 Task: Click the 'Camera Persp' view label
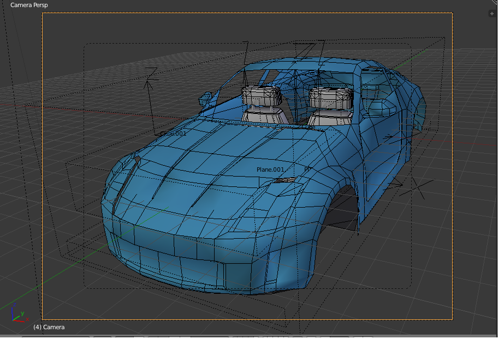point(29,5)
